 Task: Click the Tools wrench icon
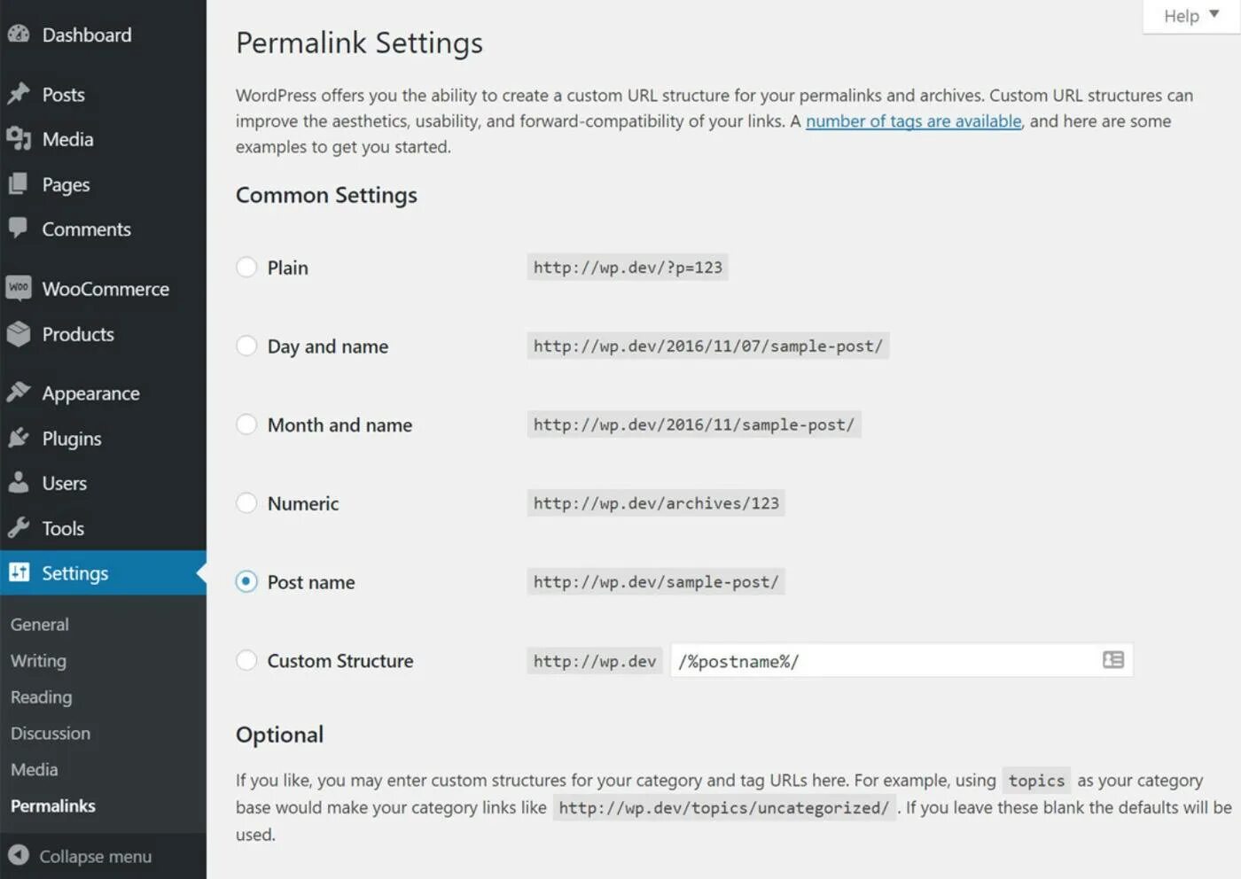point(19,528)
